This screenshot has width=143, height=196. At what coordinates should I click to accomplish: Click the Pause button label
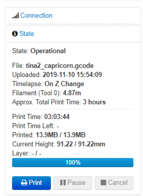click(x=77, y=183)
